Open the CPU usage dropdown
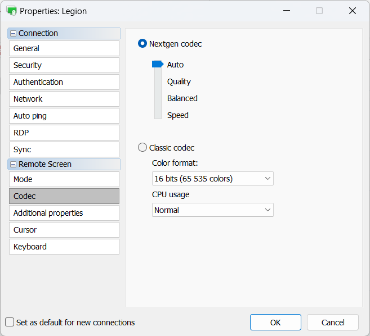 point(212,210)
